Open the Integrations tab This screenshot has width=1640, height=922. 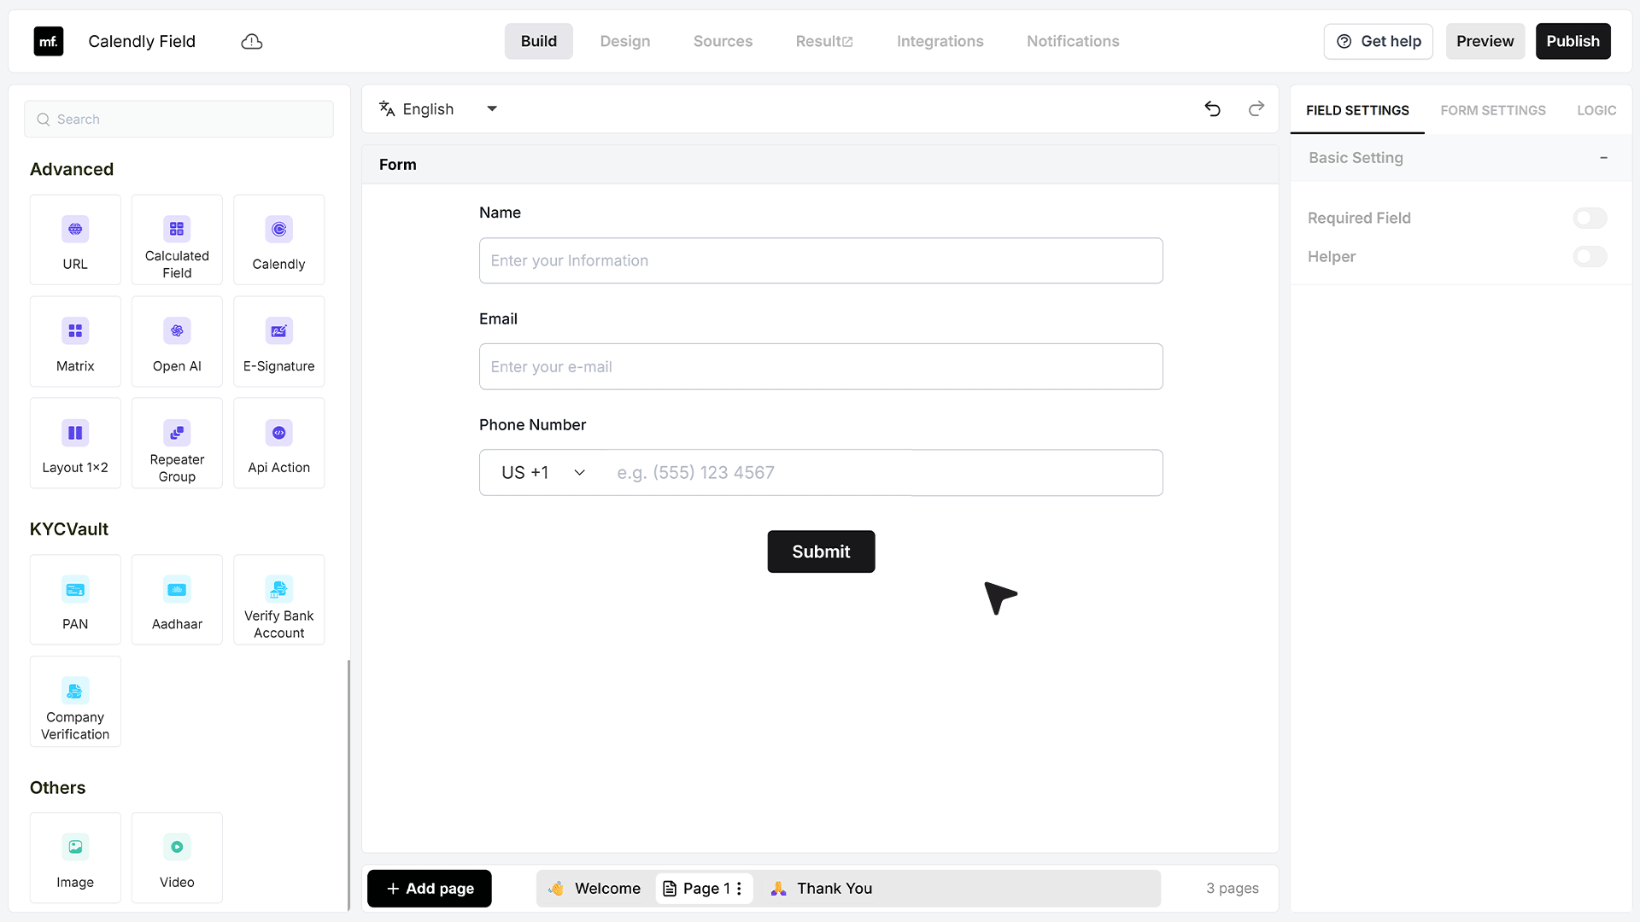940,41
